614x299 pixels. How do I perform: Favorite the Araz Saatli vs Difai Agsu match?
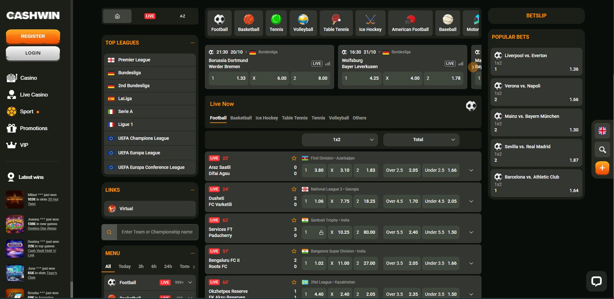(294, 158)
